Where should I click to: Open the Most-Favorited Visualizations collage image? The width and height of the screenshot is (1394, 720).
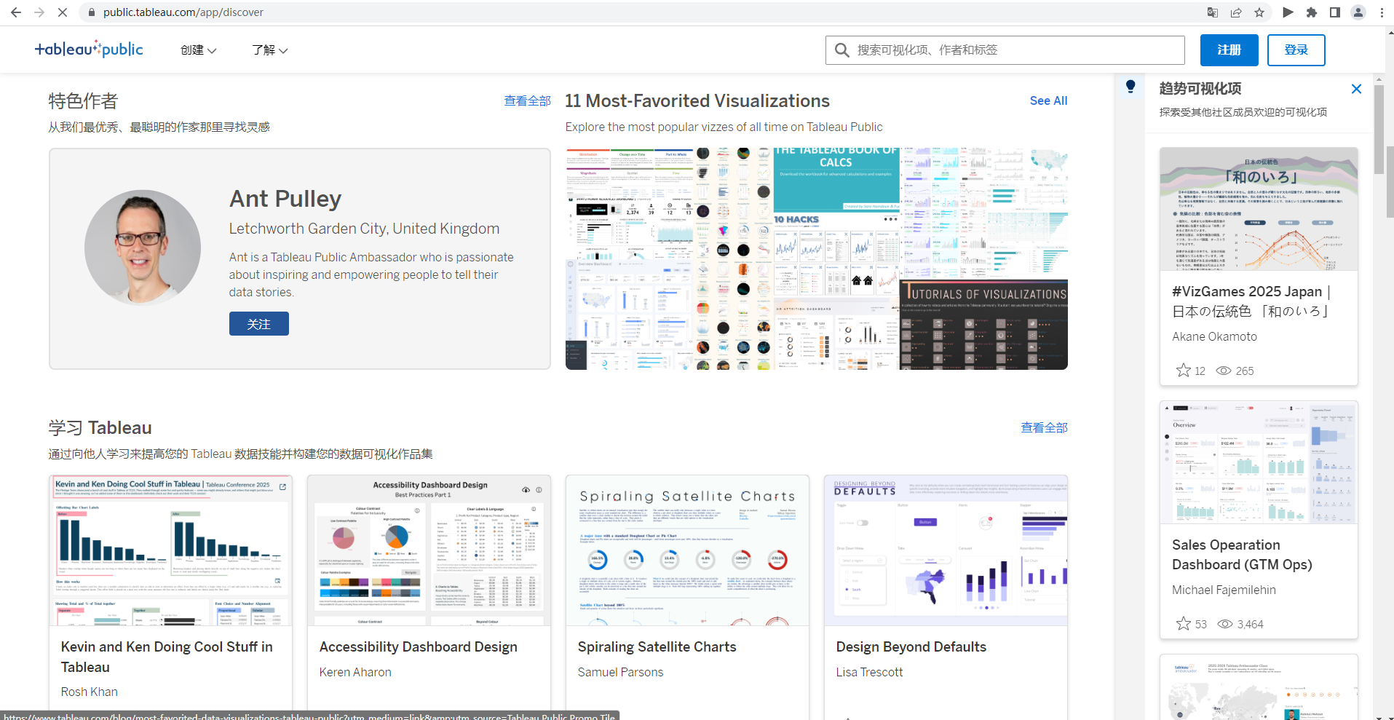tap(817, 259)
